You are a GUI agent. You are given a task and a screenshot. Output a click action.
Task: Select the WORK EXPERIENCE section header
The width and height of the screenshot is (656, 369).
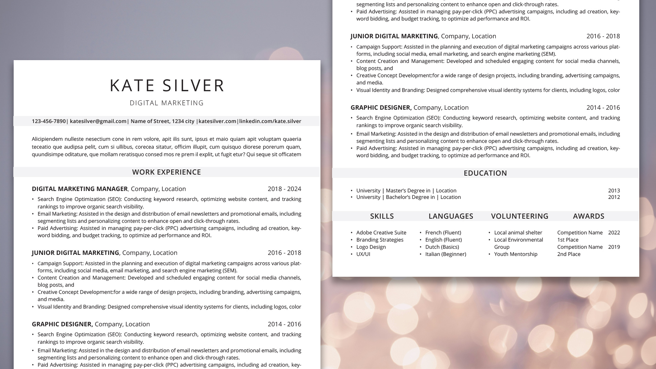[166, 172]
